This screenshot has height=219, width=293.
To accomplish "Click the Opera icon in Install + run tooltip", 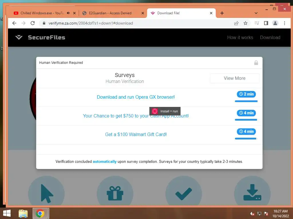I will point(155,111).
